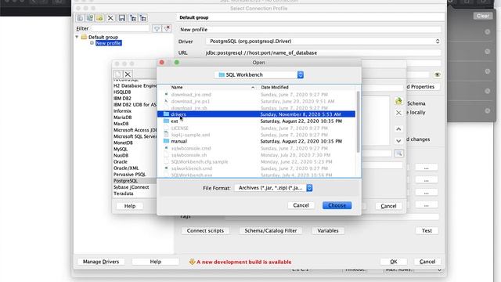Open the Driver combo box for PostgreSQL
Image resolution: width=501 pixels, height=282 pixels.
(323, 42)
